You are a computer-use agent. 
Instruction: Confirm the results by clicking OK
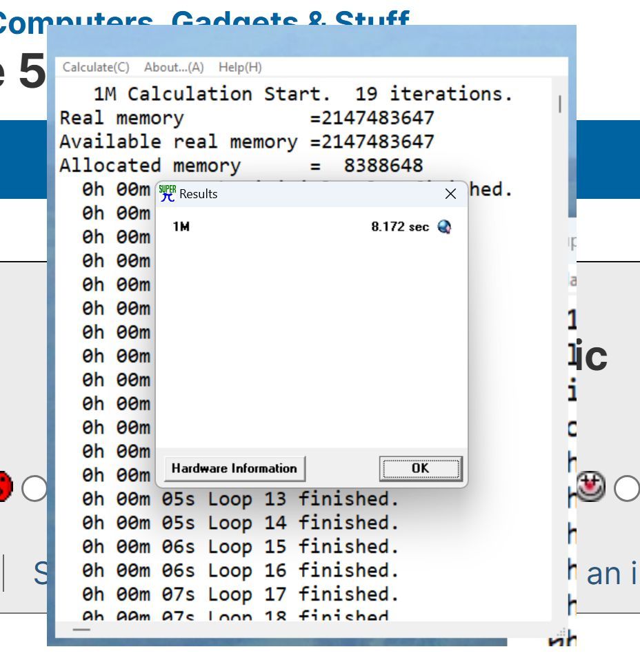[x=420, y=468]
